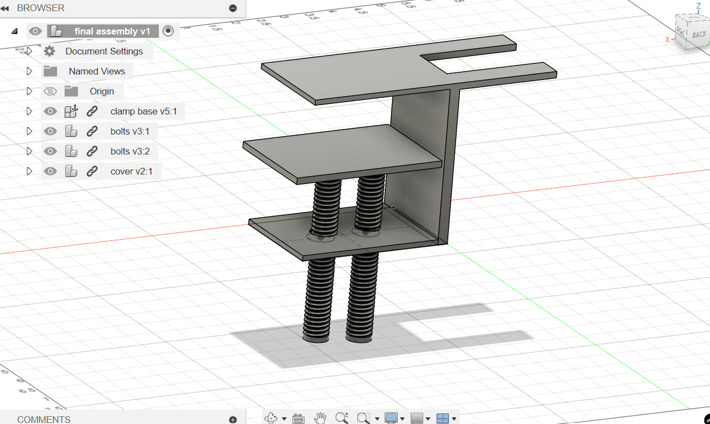
Task: Click the final assembly v1 component icon
Action: pyautogui.click(x=56, y=32)
